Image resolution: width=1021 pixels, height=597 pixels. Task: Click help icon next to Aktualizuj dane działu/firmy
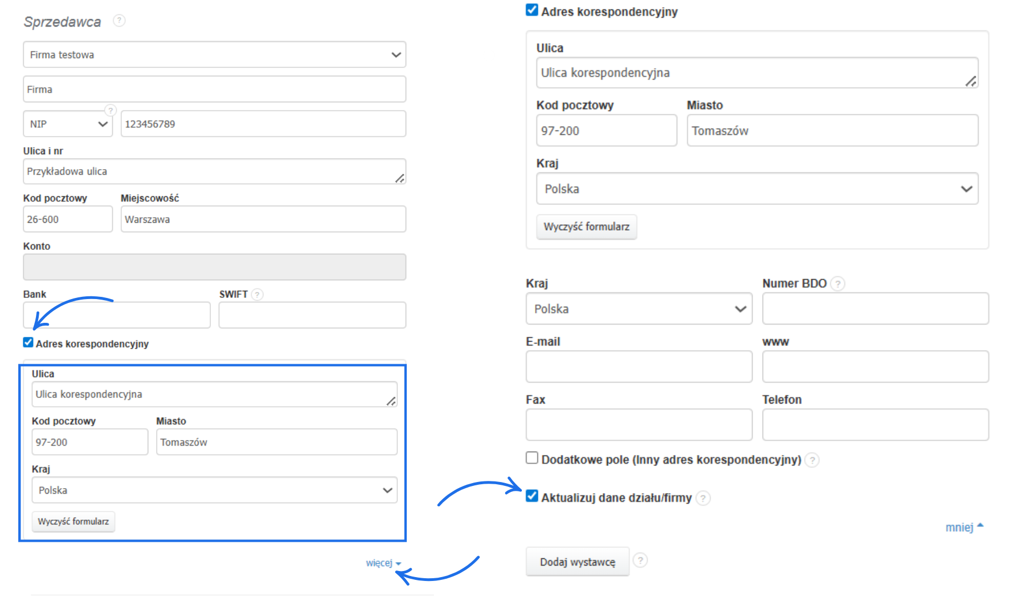point(703,498)
